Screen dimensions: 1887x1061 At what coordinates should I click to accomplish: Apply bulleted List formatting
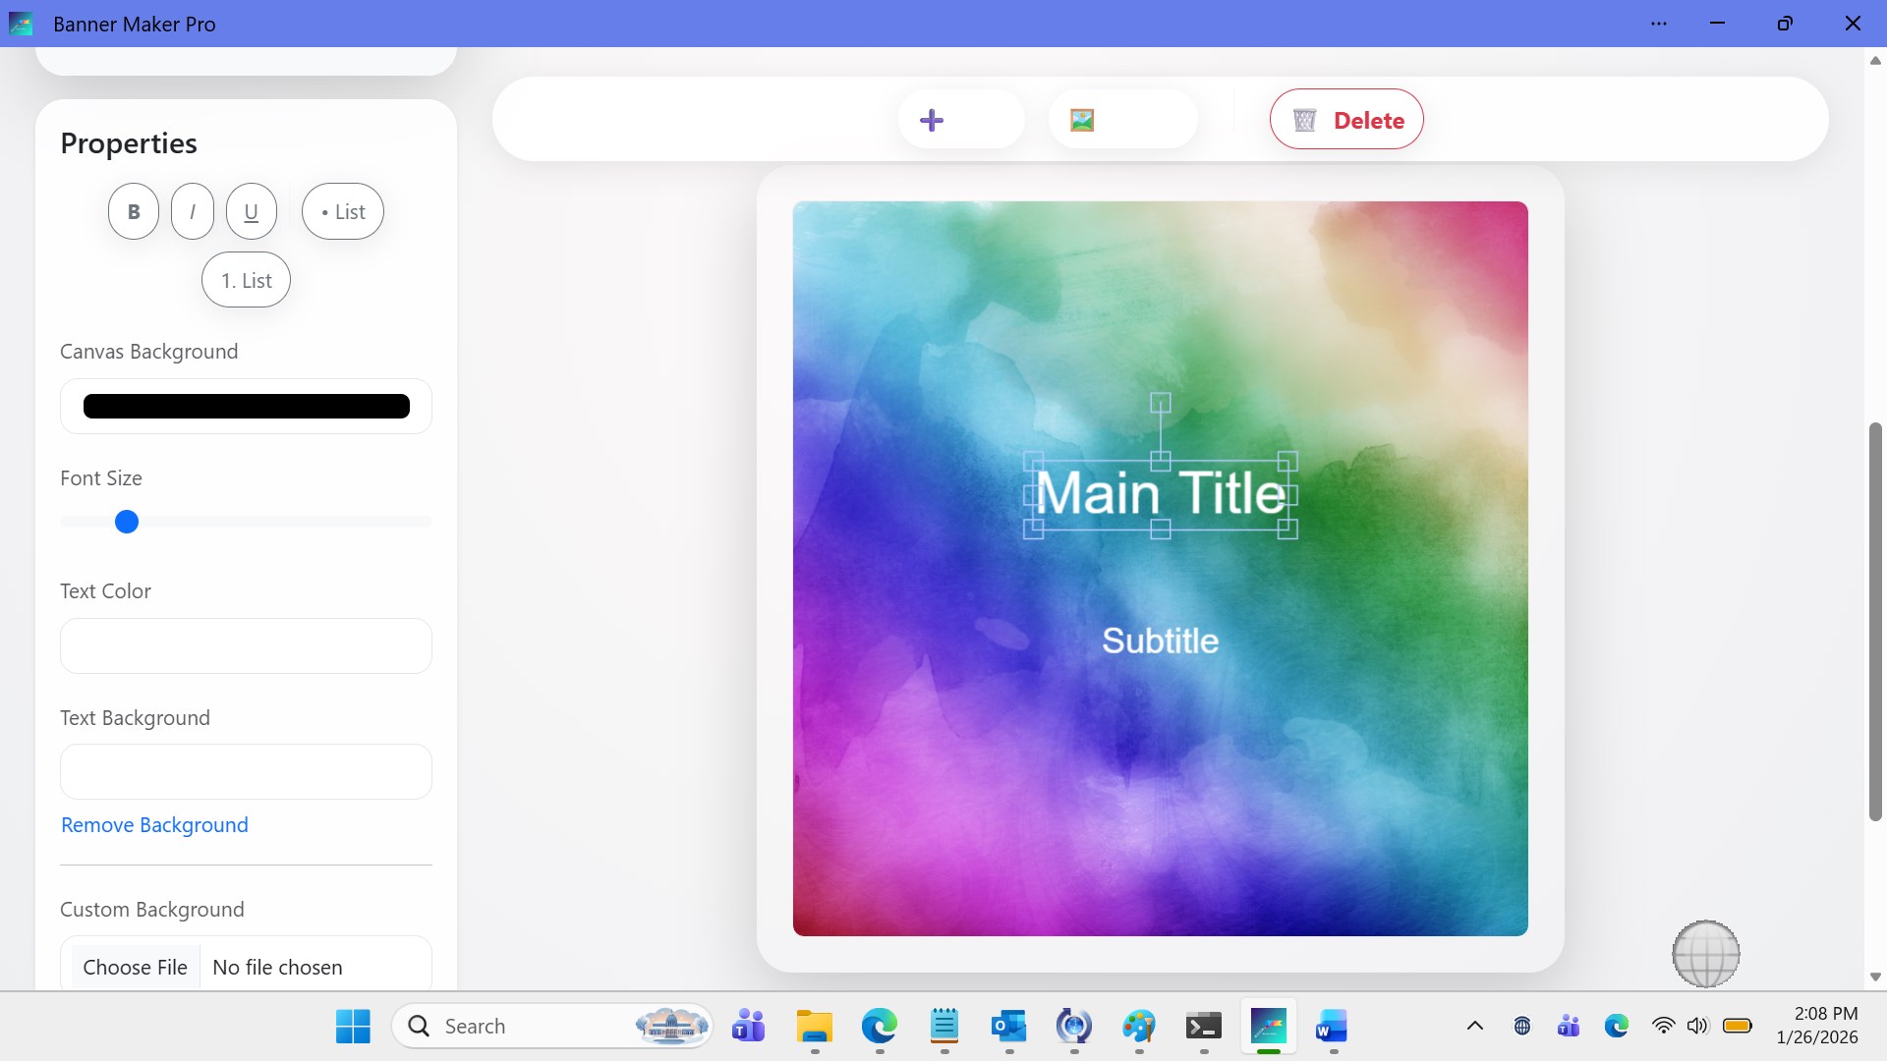pyautogui.click(x=343, y=211)
